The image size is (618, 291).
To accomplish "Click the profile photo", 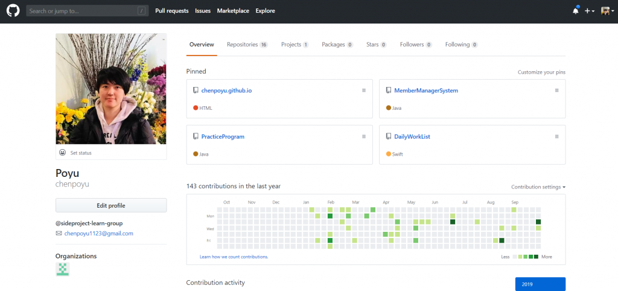I will click(111, 89).
